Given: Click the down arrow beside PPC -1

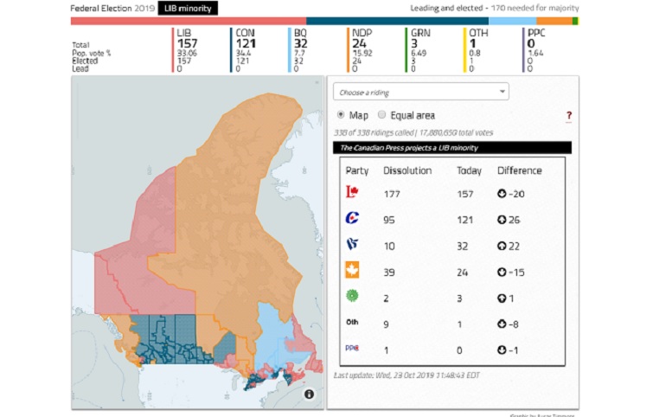Looking at the screenshot, I should [x=502, y=350].
